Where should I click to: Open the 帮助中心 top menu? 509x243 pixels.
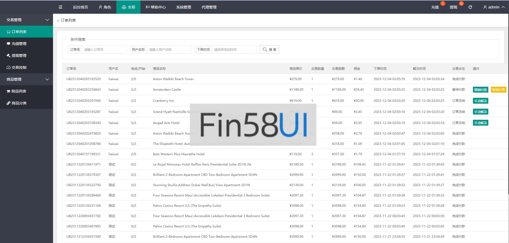pyautogui.click(x=156, y=7)
